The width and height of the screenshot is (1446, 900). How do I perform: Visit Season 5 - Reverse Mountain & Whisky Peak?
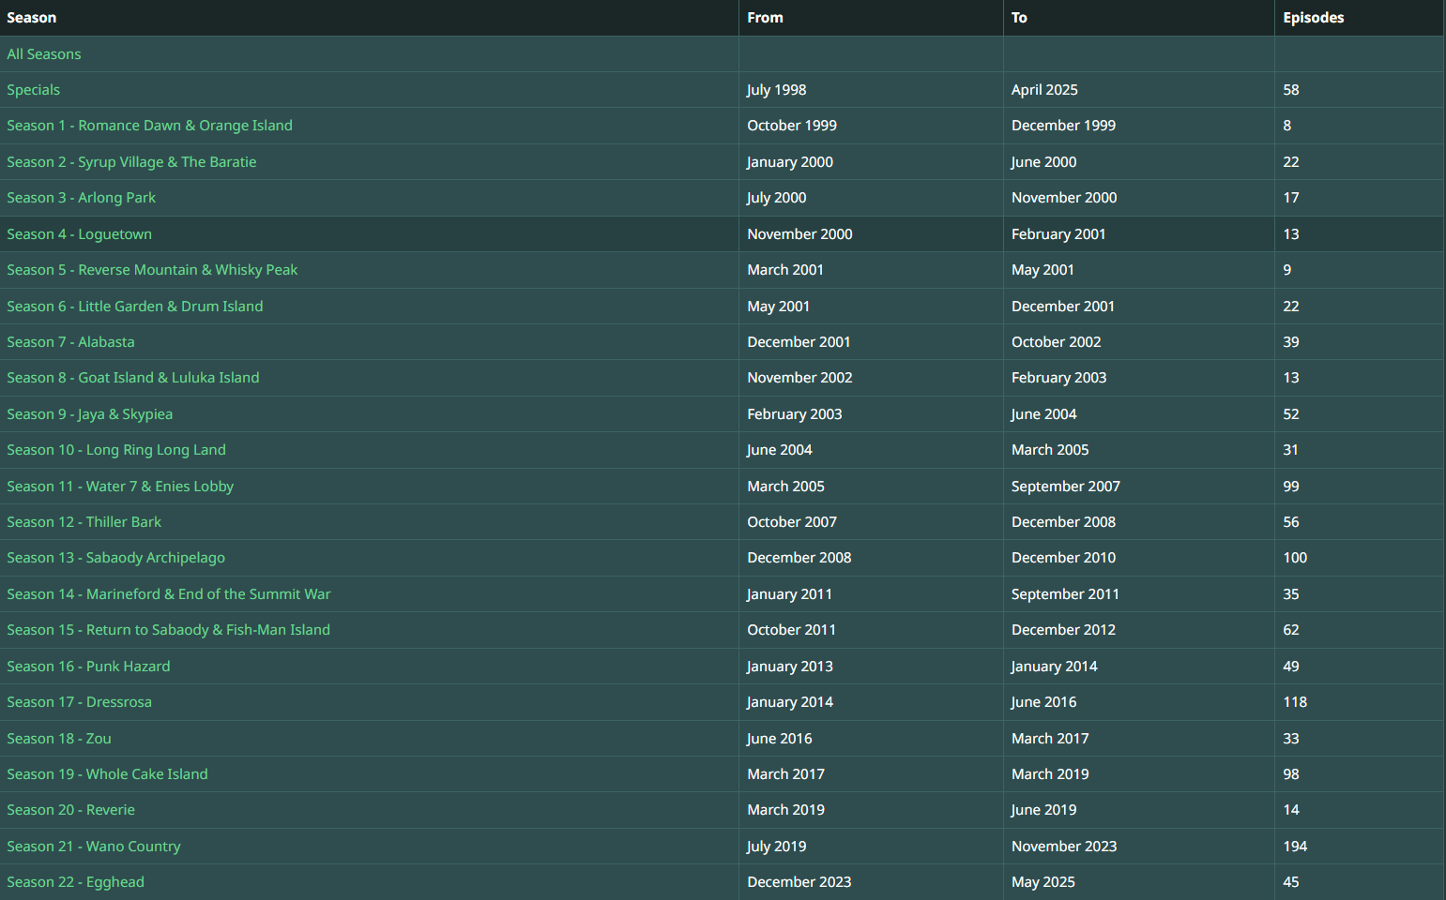[x=152, y=270]
